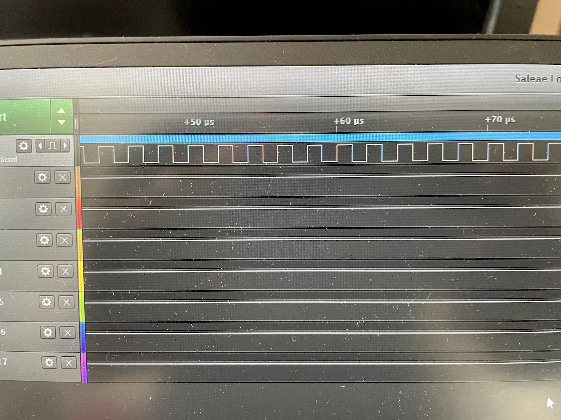Click the channel panel resize handle
The height and width of the screenshot is (420, 561).
pyautogui.click(x=76, y=124)
